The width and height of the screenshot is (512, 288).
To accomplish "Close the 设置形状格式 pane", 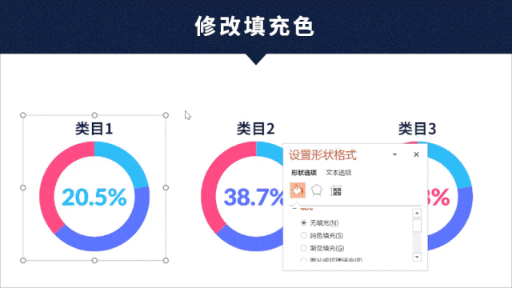I will (416, 154).
